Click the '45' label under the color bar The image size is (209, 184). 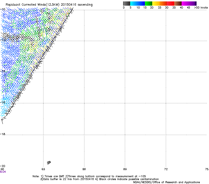coord(188,8)
